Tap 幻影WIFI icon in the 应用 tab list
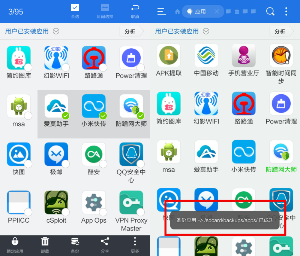 pos(206,104)
